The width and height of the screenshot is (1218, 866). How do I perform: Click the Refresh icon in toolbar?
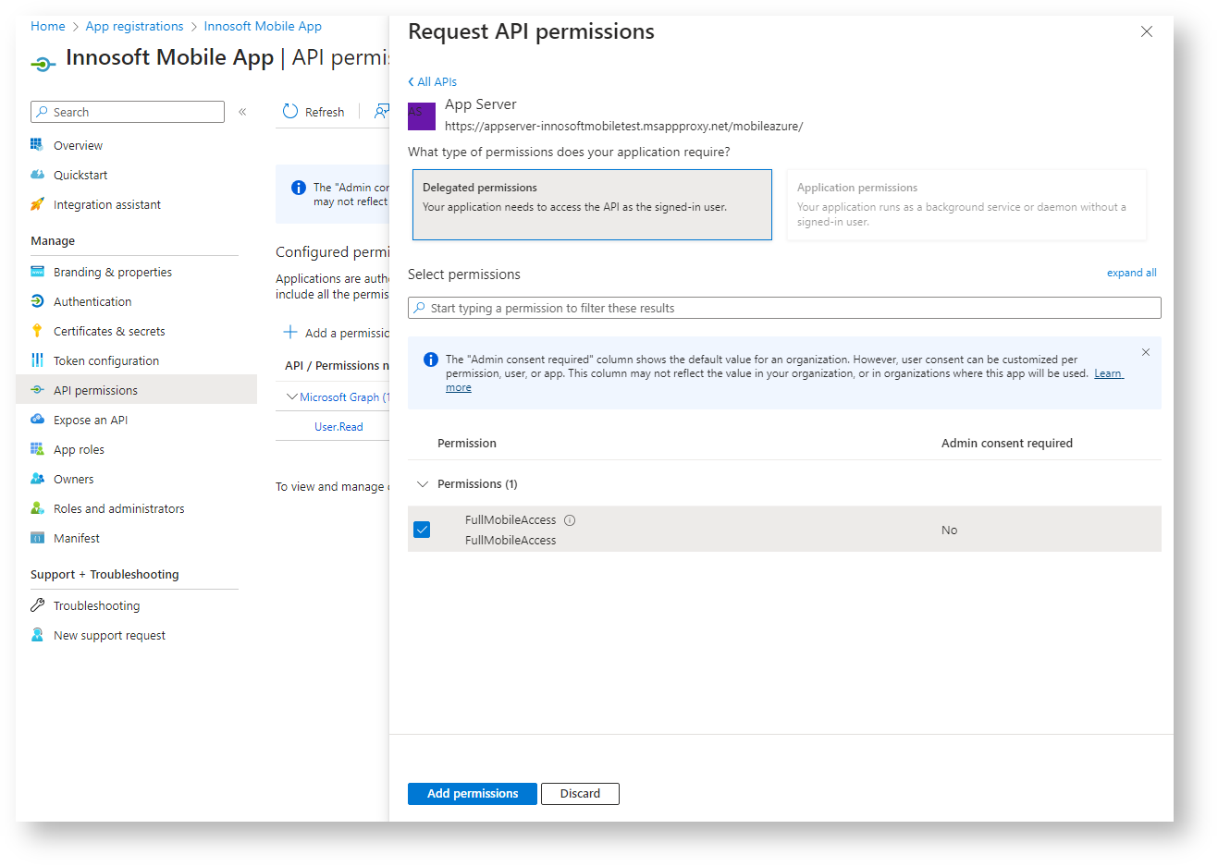(x=290, y=112)
